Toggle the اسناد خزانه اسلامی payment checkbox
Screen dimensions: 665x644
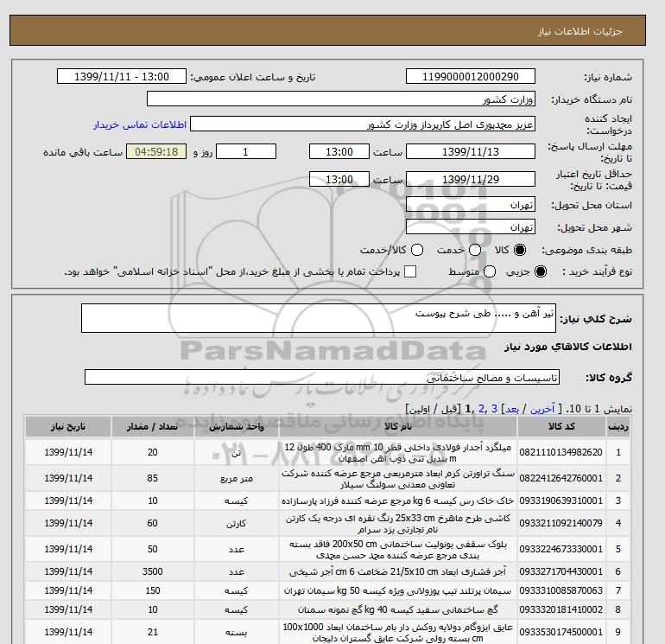[410, 271]
